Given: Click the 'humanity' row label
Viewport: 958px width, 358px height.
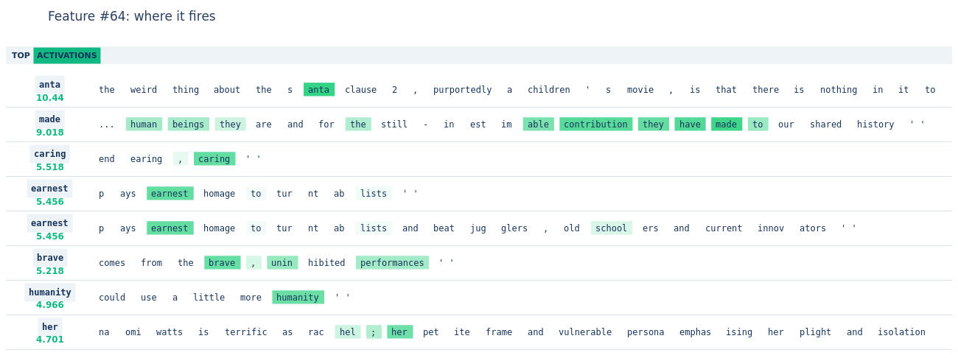Looking at the screenshot, I should coord(50,292).
